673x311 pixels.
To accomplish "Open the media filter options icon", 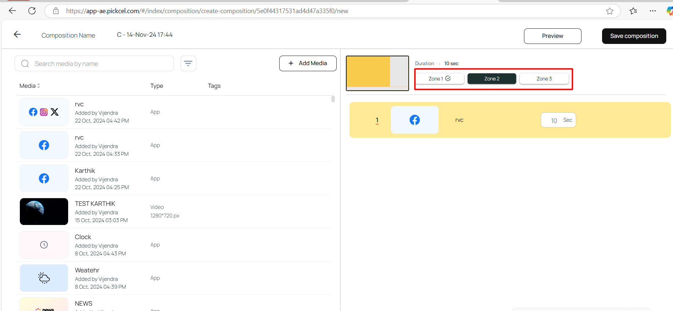I will pyautogui.click(x=188, y=63).
